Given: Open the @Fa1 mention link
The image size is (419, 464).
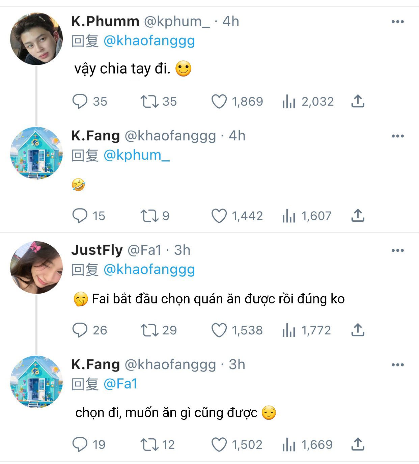Looking at the screenshot, I should pyautogui.click(x=120, y=384).
